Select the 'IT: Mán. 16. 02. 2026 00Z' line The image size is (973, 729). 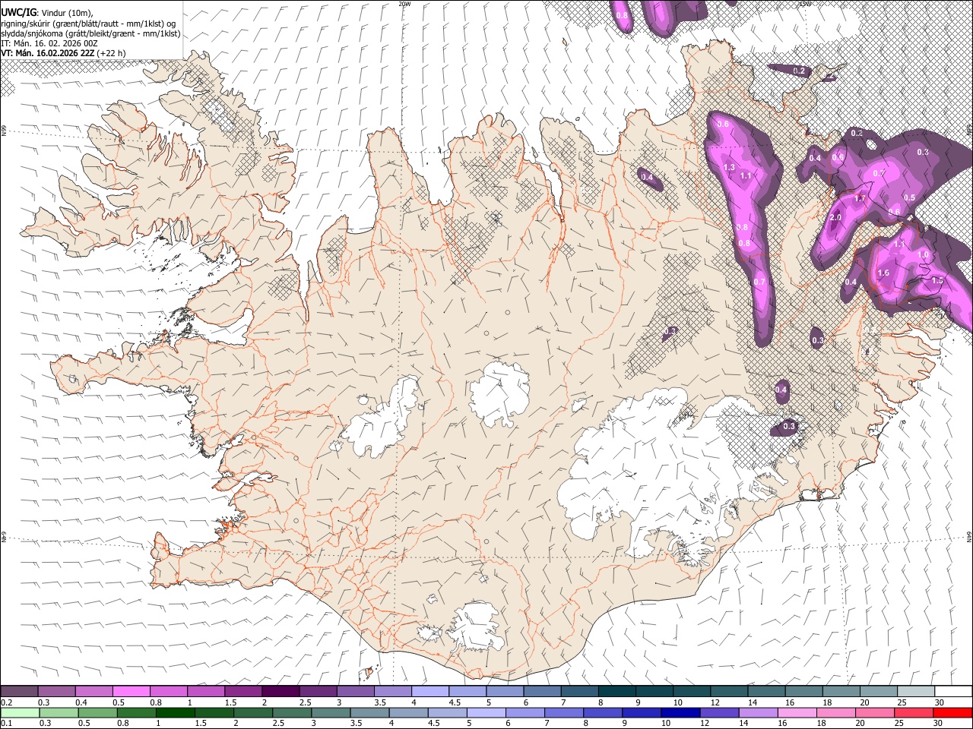tap(49, 43)
